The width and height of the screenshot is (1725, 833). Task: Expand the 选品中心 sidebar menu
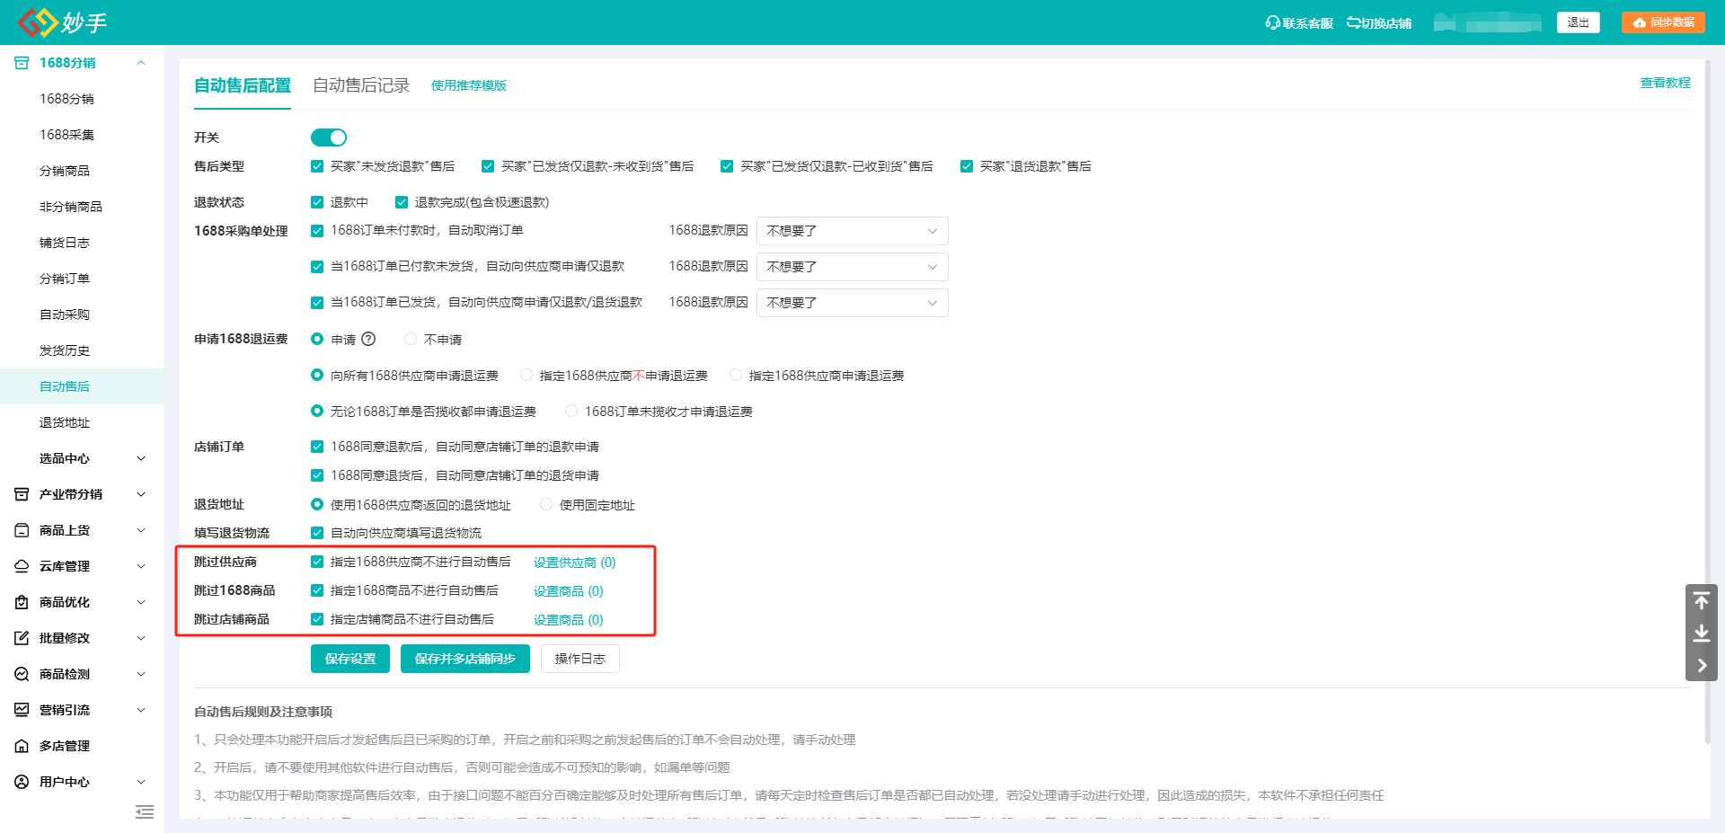(141, 458)
